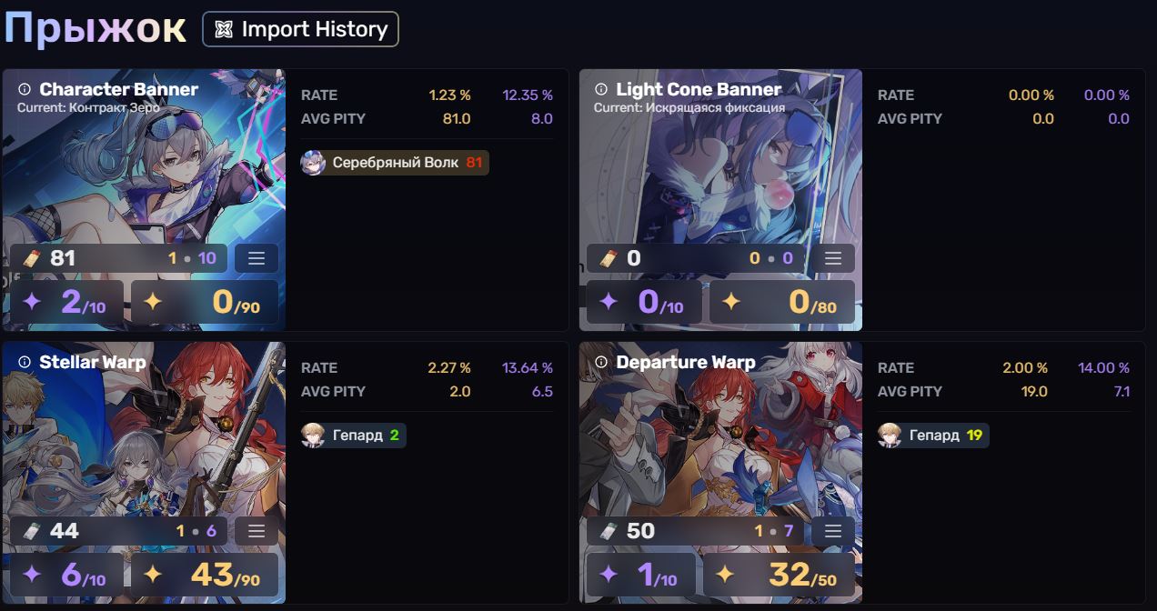Screen dimensions: 1157x611
Task: Select Серебряный Волк pull entry
Action: point(395,163)
